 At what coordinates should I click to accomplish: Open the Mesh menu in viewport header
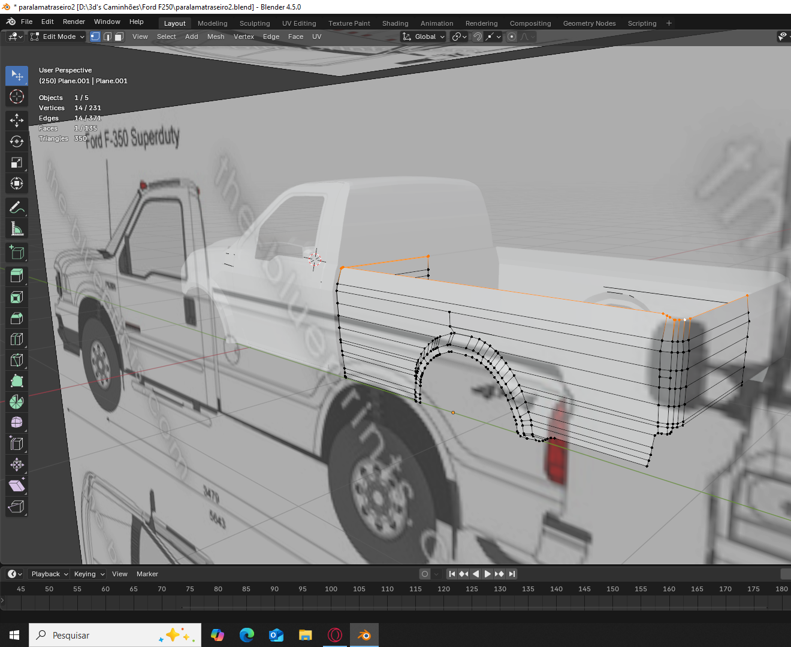click(216, 37)
